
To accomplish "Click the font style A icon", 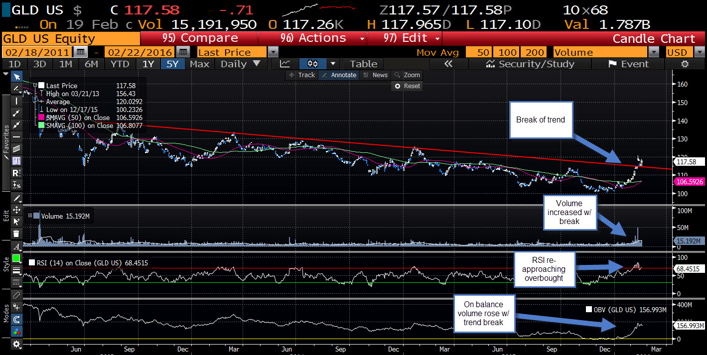I will 16,246.
